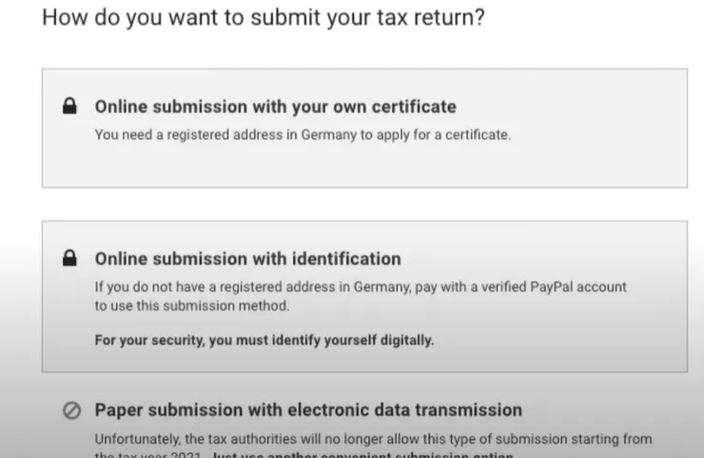Viewport: 704px width, 458px height.
Task: Click the registered address in Germany certificate note
Action: (x=303, y=135)
